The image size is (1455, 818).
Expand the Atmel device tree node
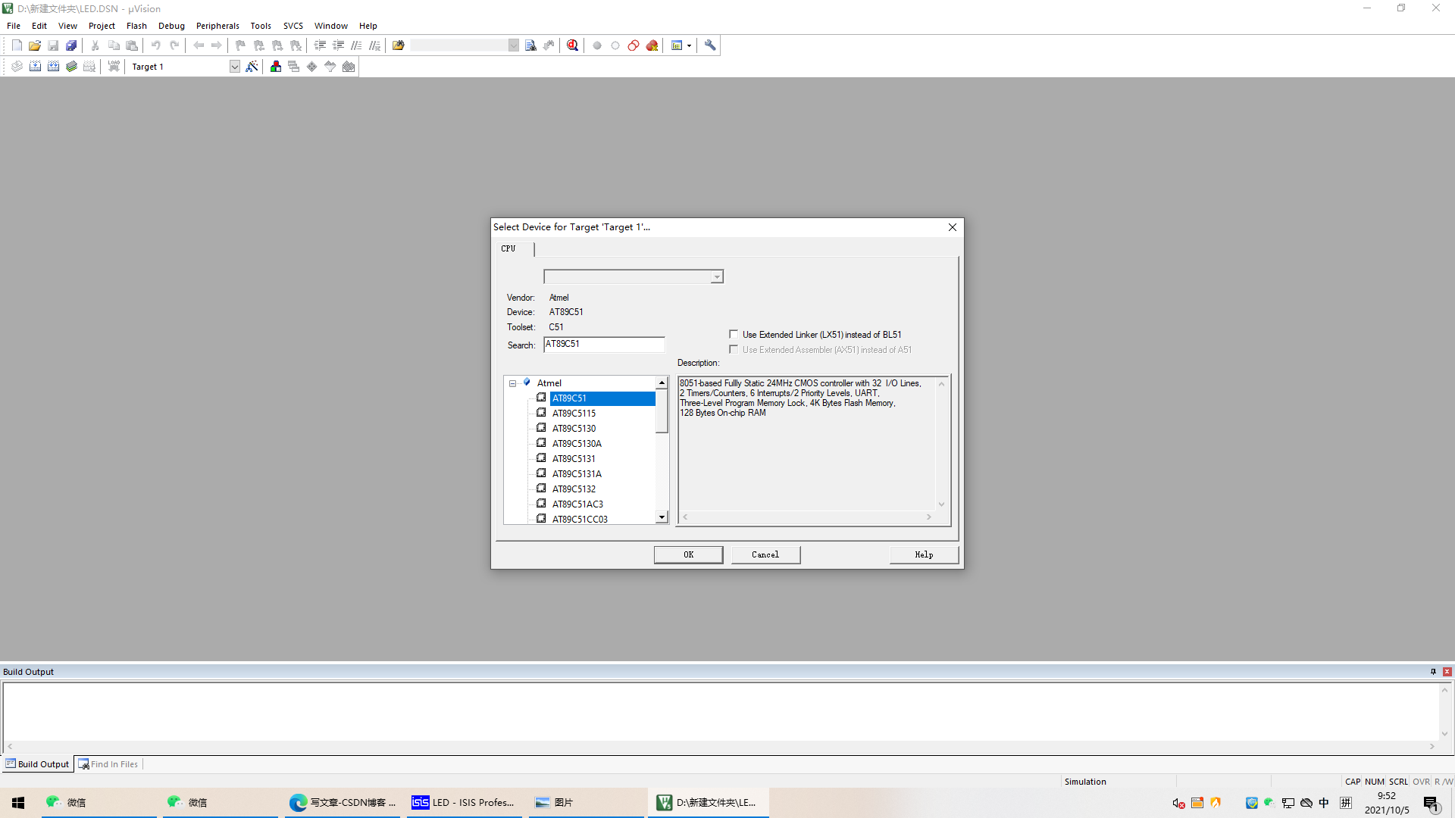coord(512,382)
